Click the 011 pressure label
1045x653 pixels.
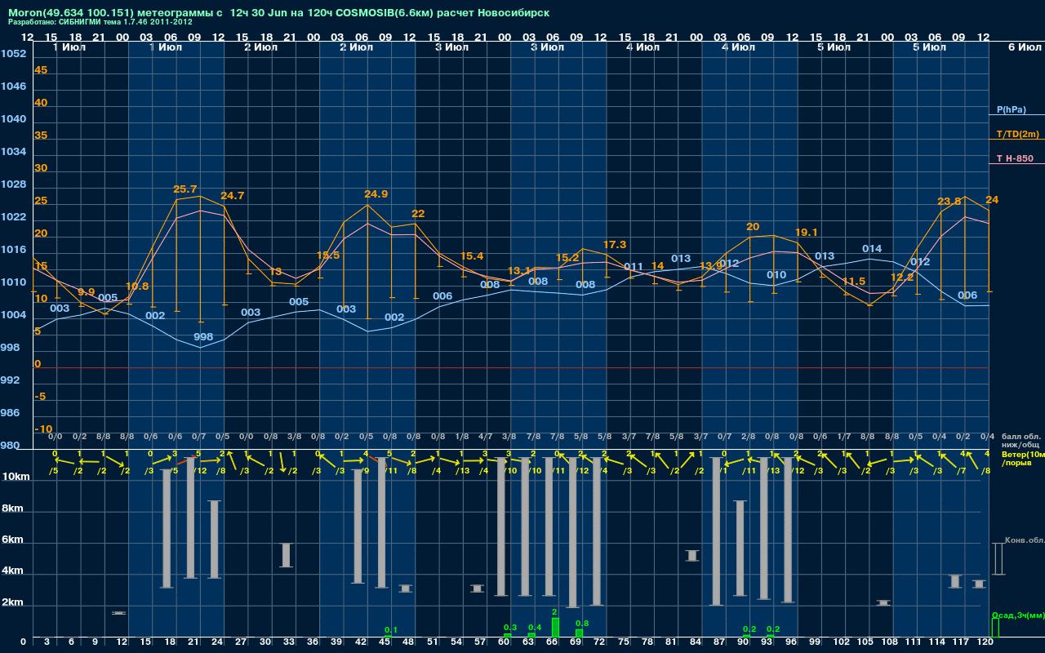(634, 267)
